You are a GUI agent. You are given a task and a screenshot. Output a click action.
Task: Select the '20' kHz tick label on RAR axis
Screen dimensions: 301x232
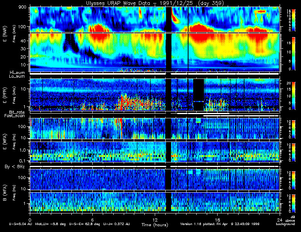pyautogui.click(x=23, y=57)
